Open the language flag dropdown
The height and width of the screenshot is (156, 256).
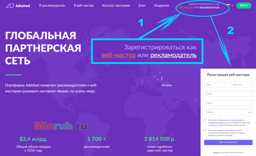click(229, 6)
